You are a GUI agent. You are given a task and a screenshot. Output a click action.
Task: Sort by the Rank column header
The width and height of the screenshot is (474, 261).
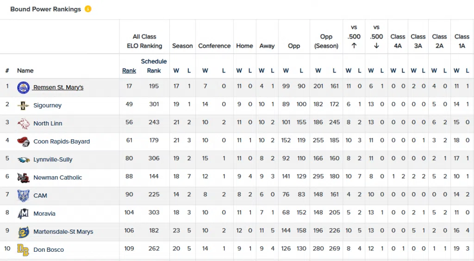129,71
